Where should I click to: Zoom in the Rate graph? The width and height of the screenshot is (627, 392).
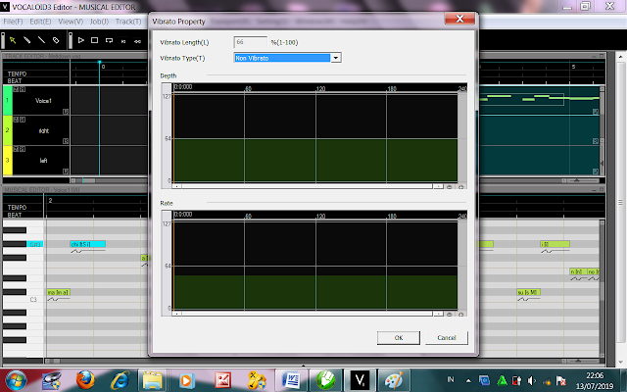(461, 315)
